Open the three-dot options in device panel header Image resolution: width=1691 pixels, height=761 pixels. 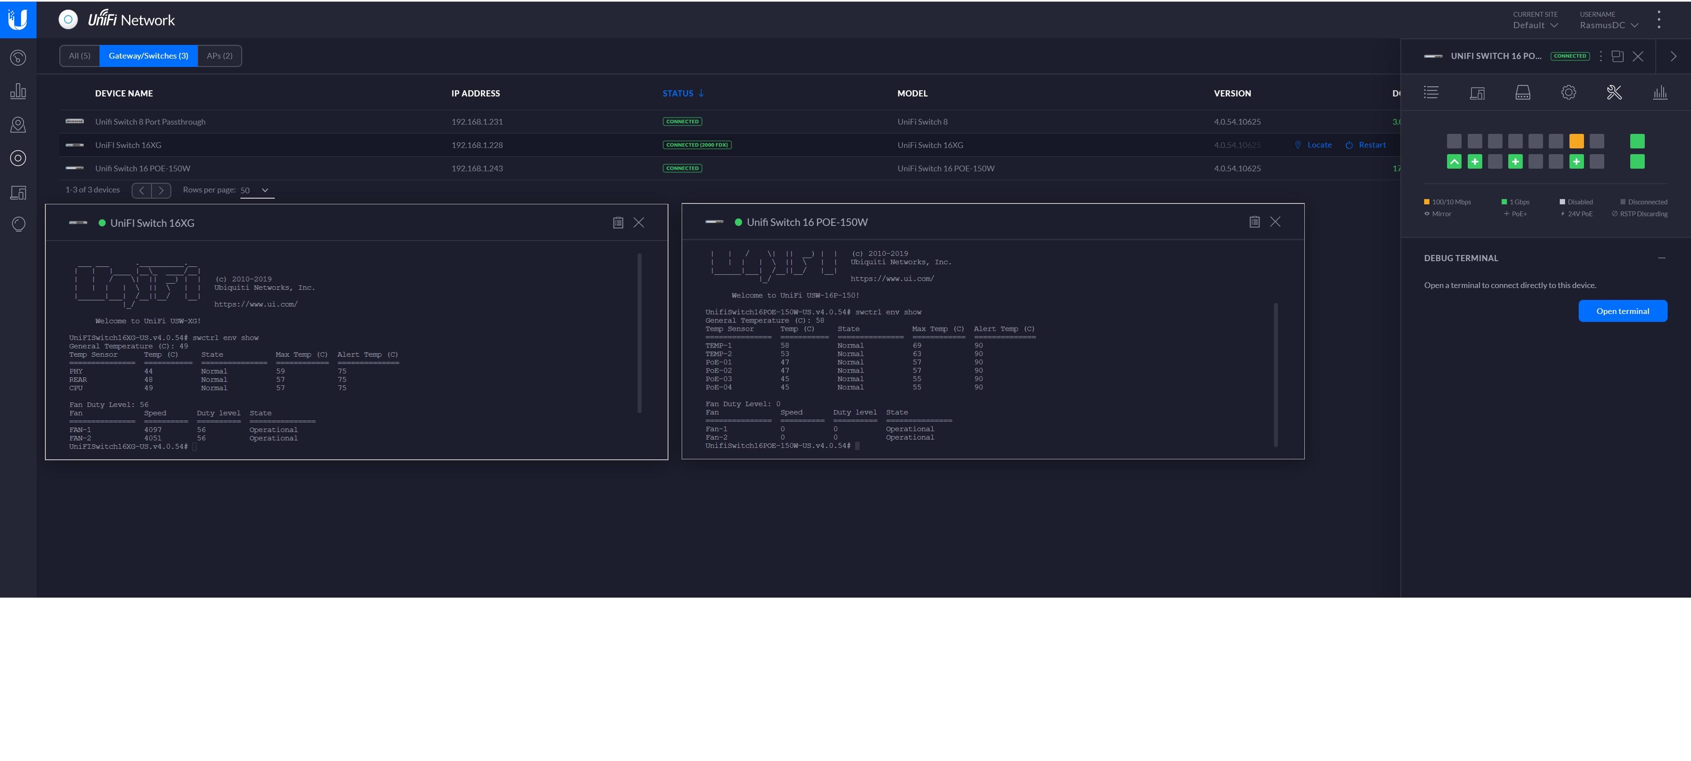click(1600, 56)
